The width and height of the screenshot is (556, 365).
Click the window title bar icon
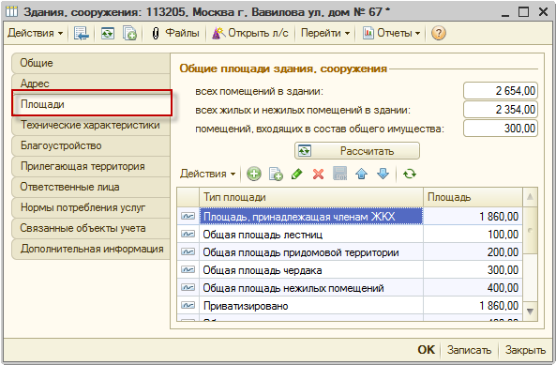tap(11, 11)
